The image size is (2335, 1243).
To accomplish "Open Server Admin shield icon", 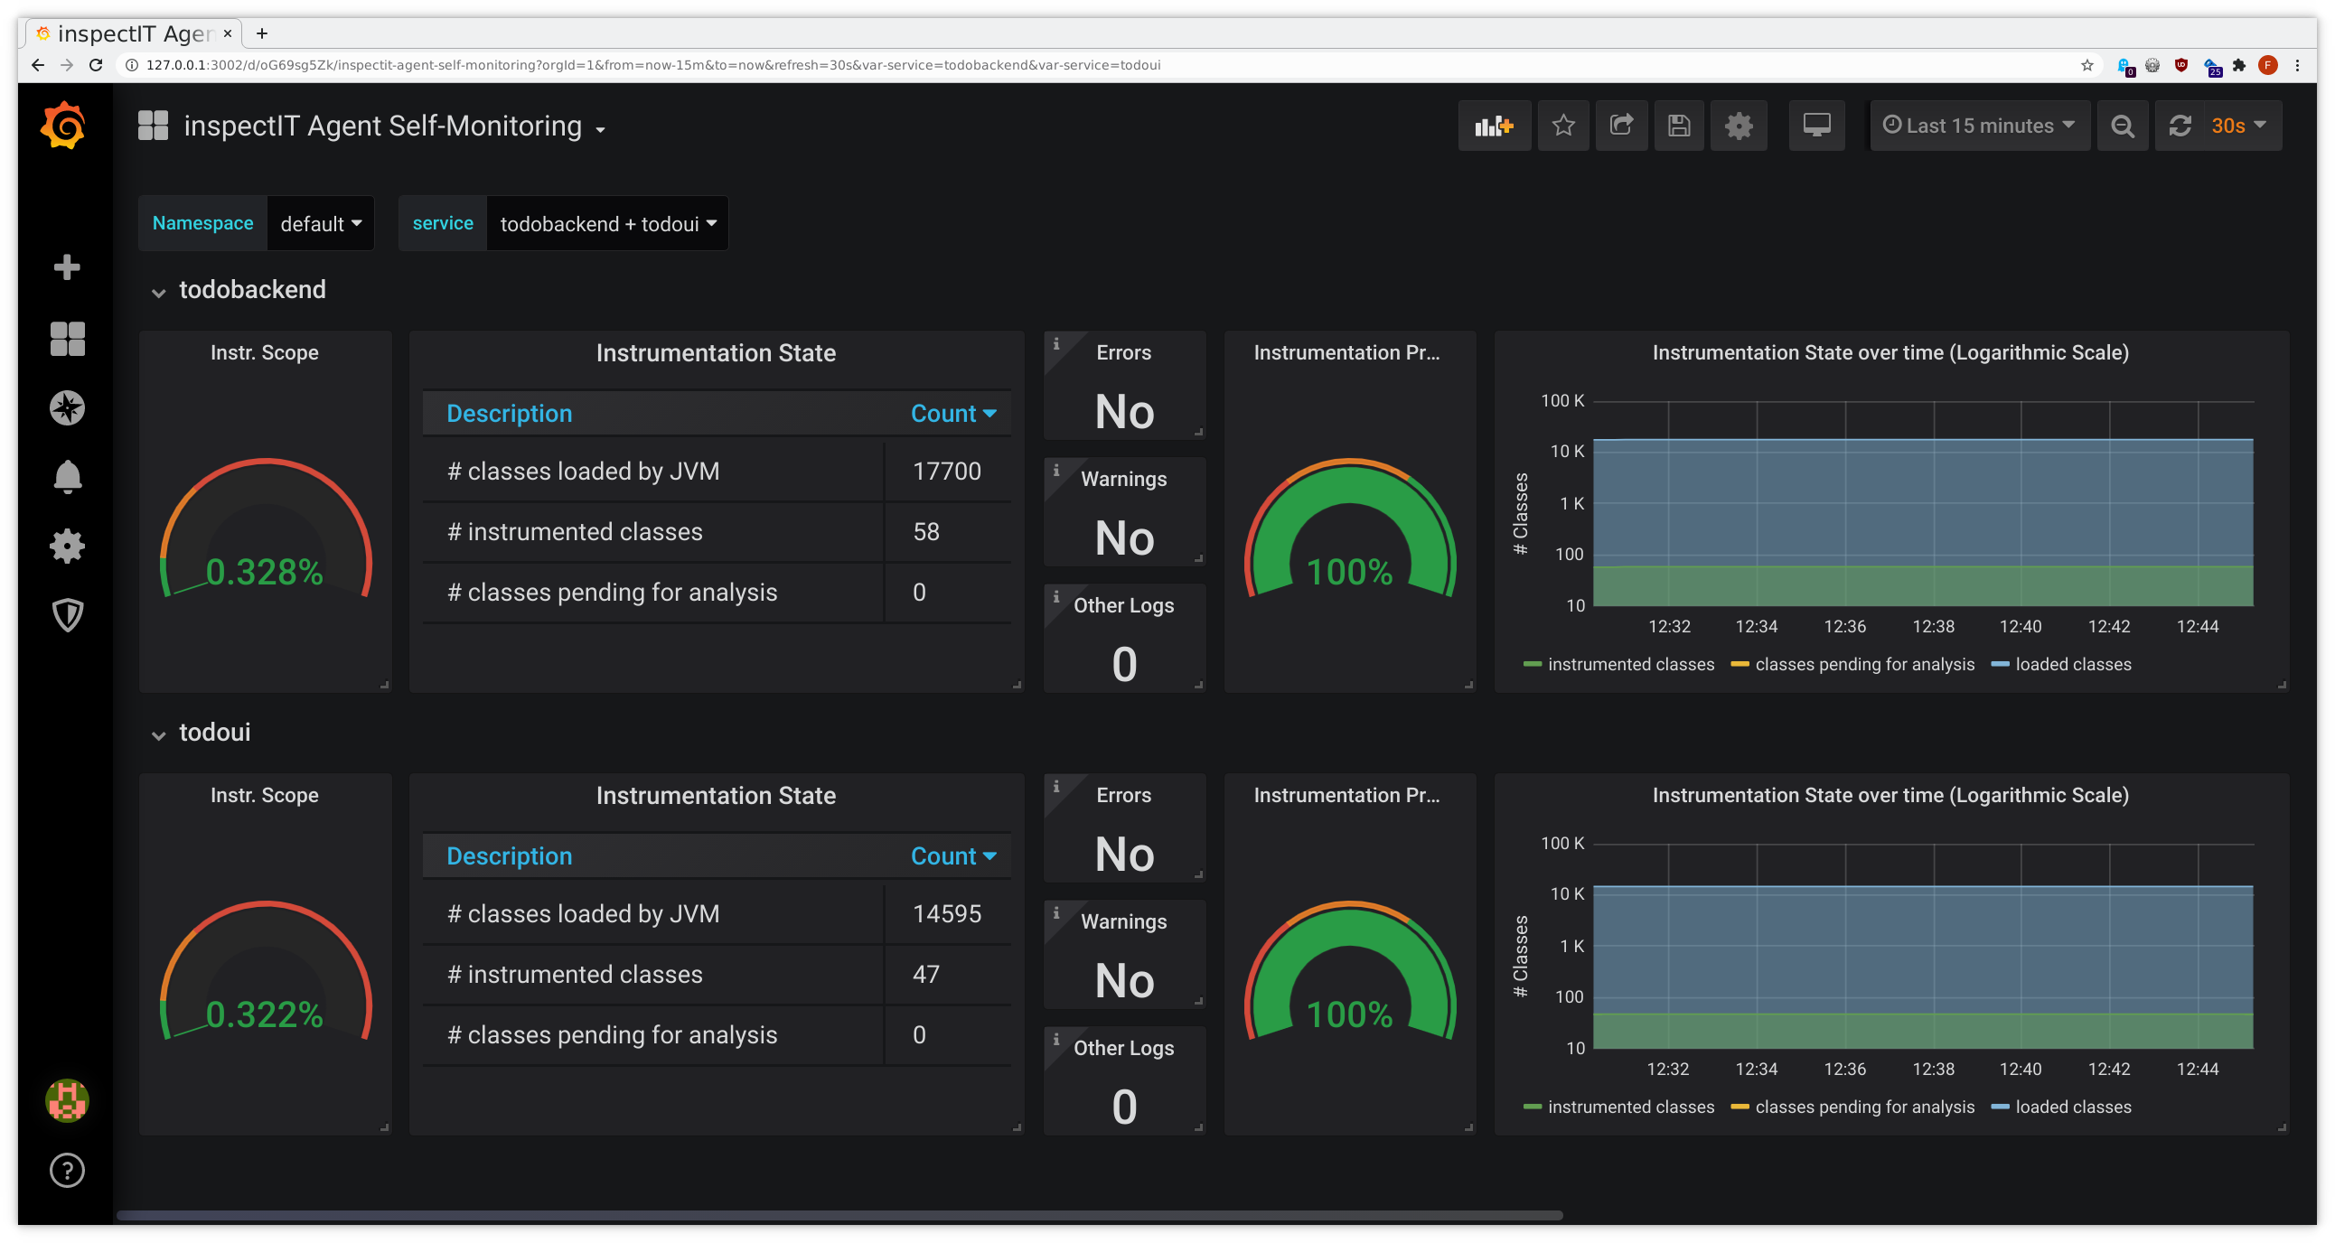I will 67,615.
